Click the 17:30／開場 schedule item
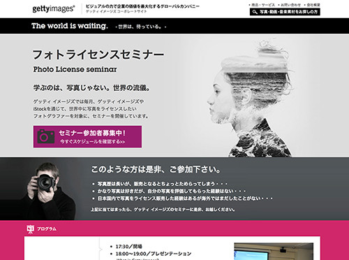The height and width of the screenshot is (260, 349). pos(129,247)
